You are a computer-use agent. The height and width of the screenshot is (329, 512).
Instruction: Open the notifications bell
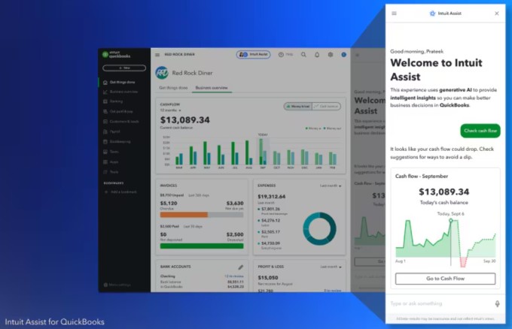click(x=316, y=55)
